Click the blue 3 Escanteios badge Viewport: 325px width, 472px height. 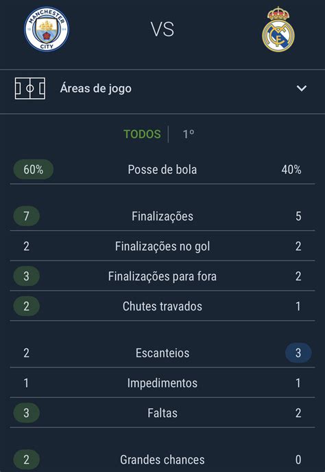(x=298, y=352)
